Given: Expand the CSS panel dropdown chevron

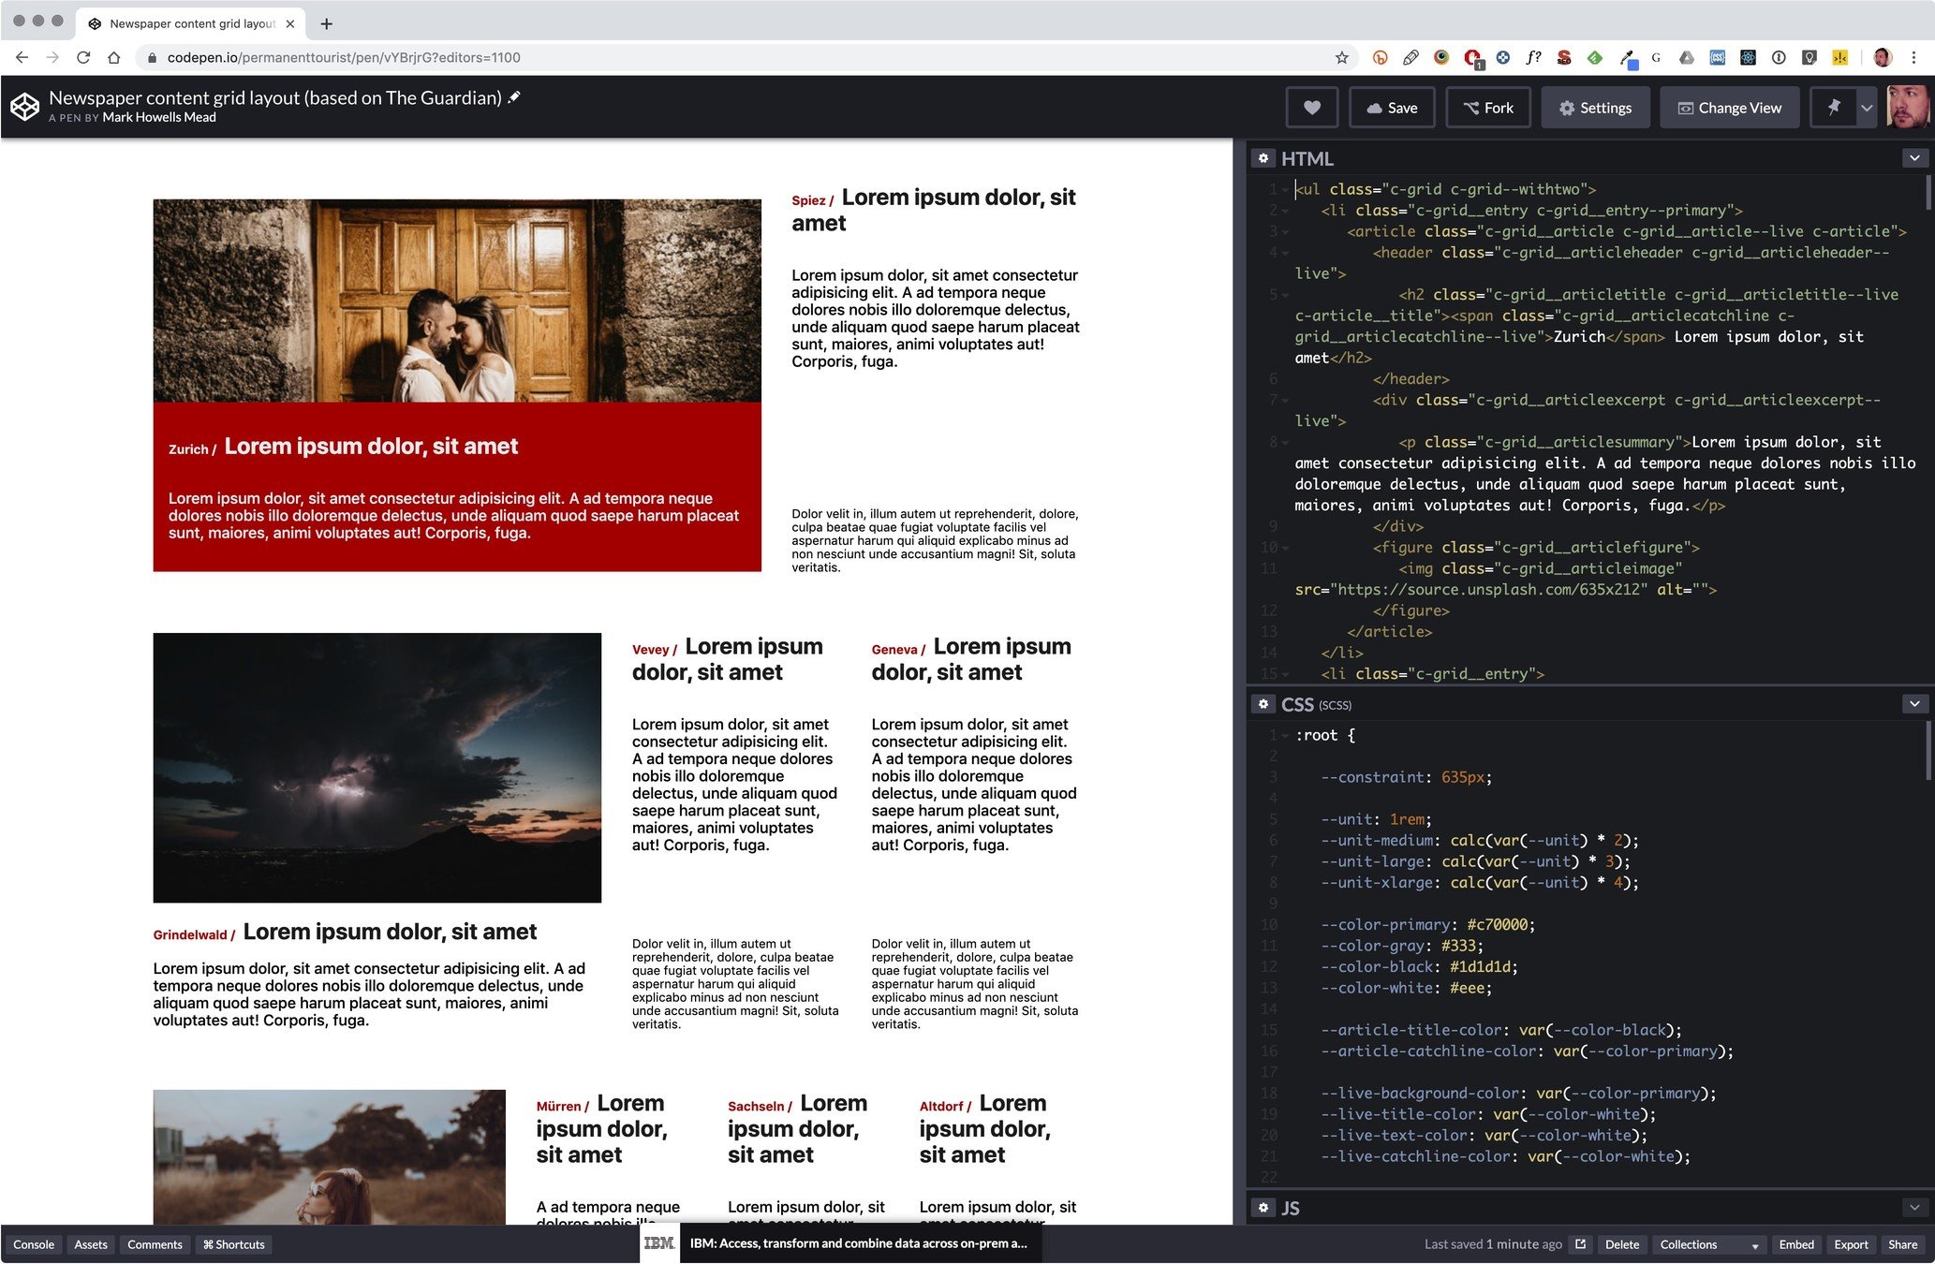Looking at the screenshot, I should [x=1914, y=704].
